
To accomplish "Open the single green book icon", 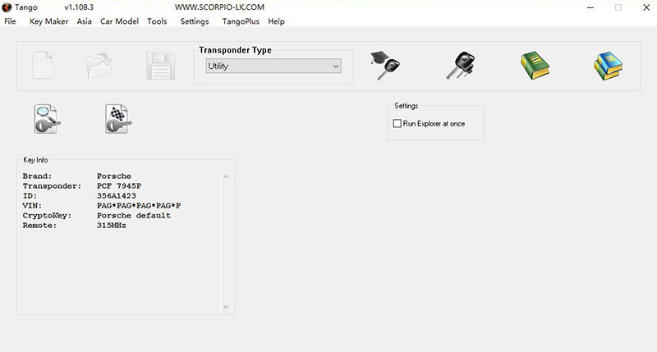I will 534,65.
